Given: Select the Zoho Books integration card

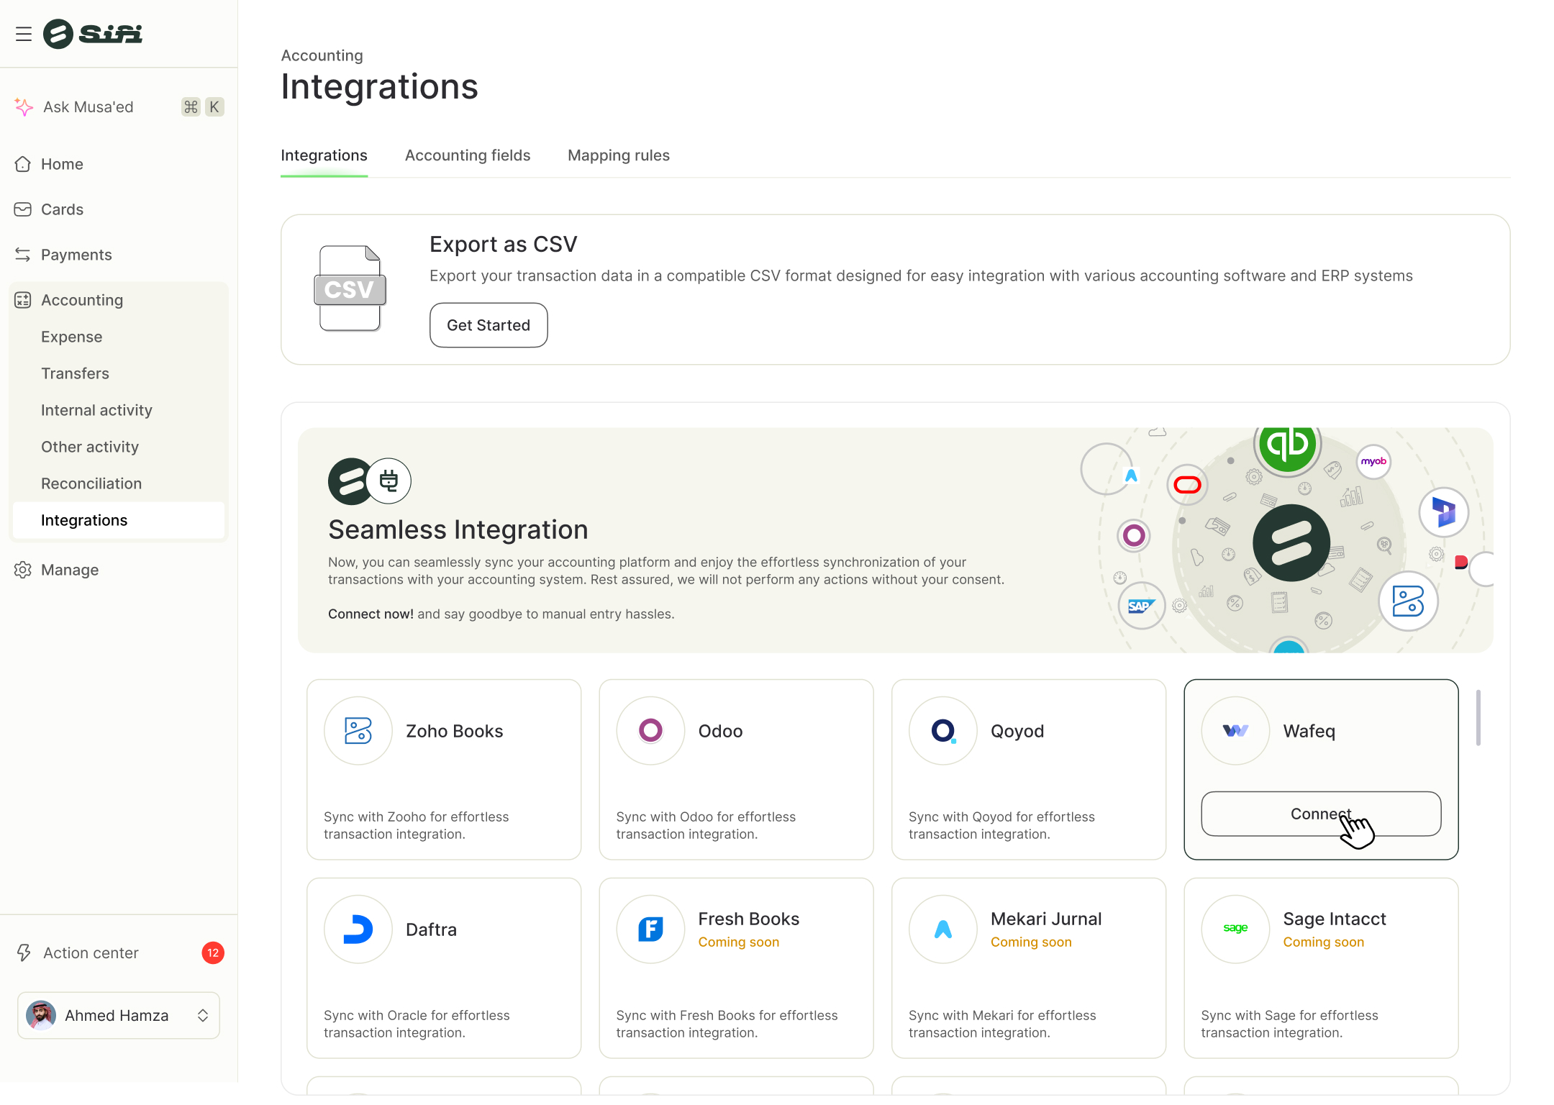Looking at the screenshot, I should (444, 769).
